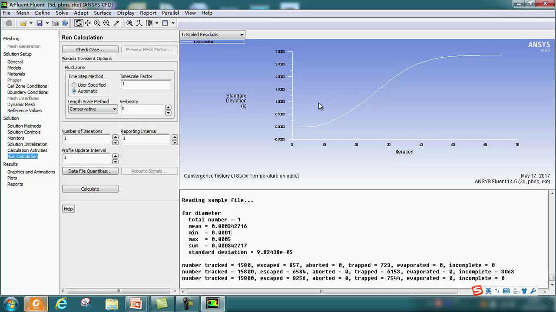Image resolution: width=556 pixels, height=312 pixels.
Task: Increase Verbosity value with up arrow
Action: coord(168,107)
